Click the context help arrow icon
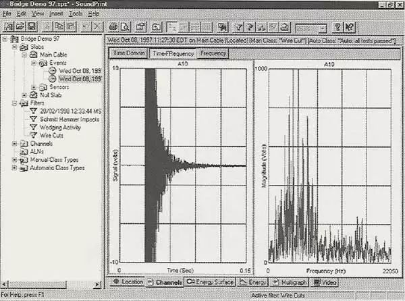 point(350,27)
